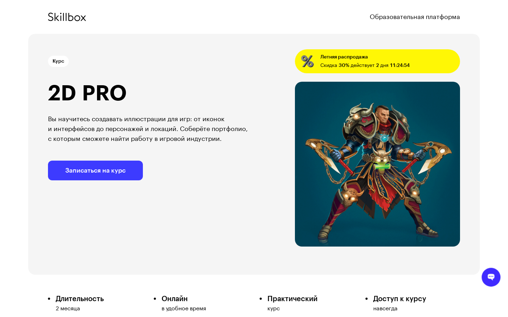Go to Skillbox logo home page
508x317 pixels.
(x=67, y=17)
